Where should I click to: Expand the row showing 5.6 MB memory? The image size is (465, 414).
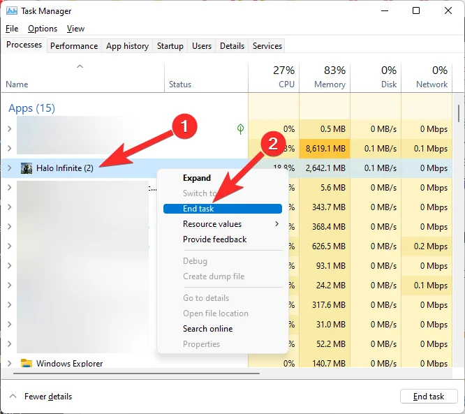[x=10, y=187]
